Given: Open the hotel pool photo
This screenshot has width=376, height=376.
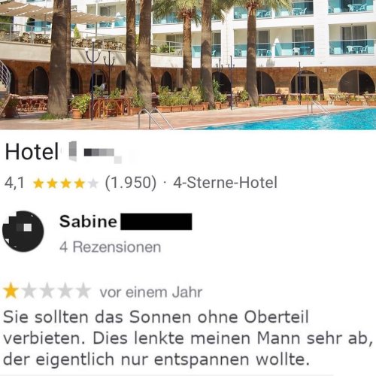Looking at the screenshot, I should point(188,65).
